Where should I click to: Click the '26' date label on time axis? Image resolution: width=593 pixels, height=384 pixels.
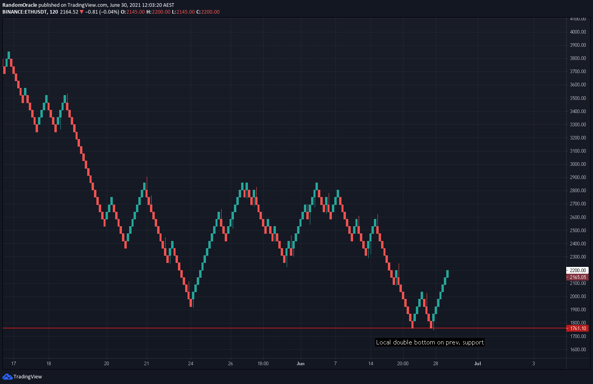pyautogui.click(x=230, y=364)
